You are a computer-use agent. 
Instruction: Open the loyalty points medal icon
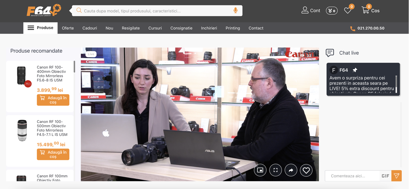tap(332, 11)
